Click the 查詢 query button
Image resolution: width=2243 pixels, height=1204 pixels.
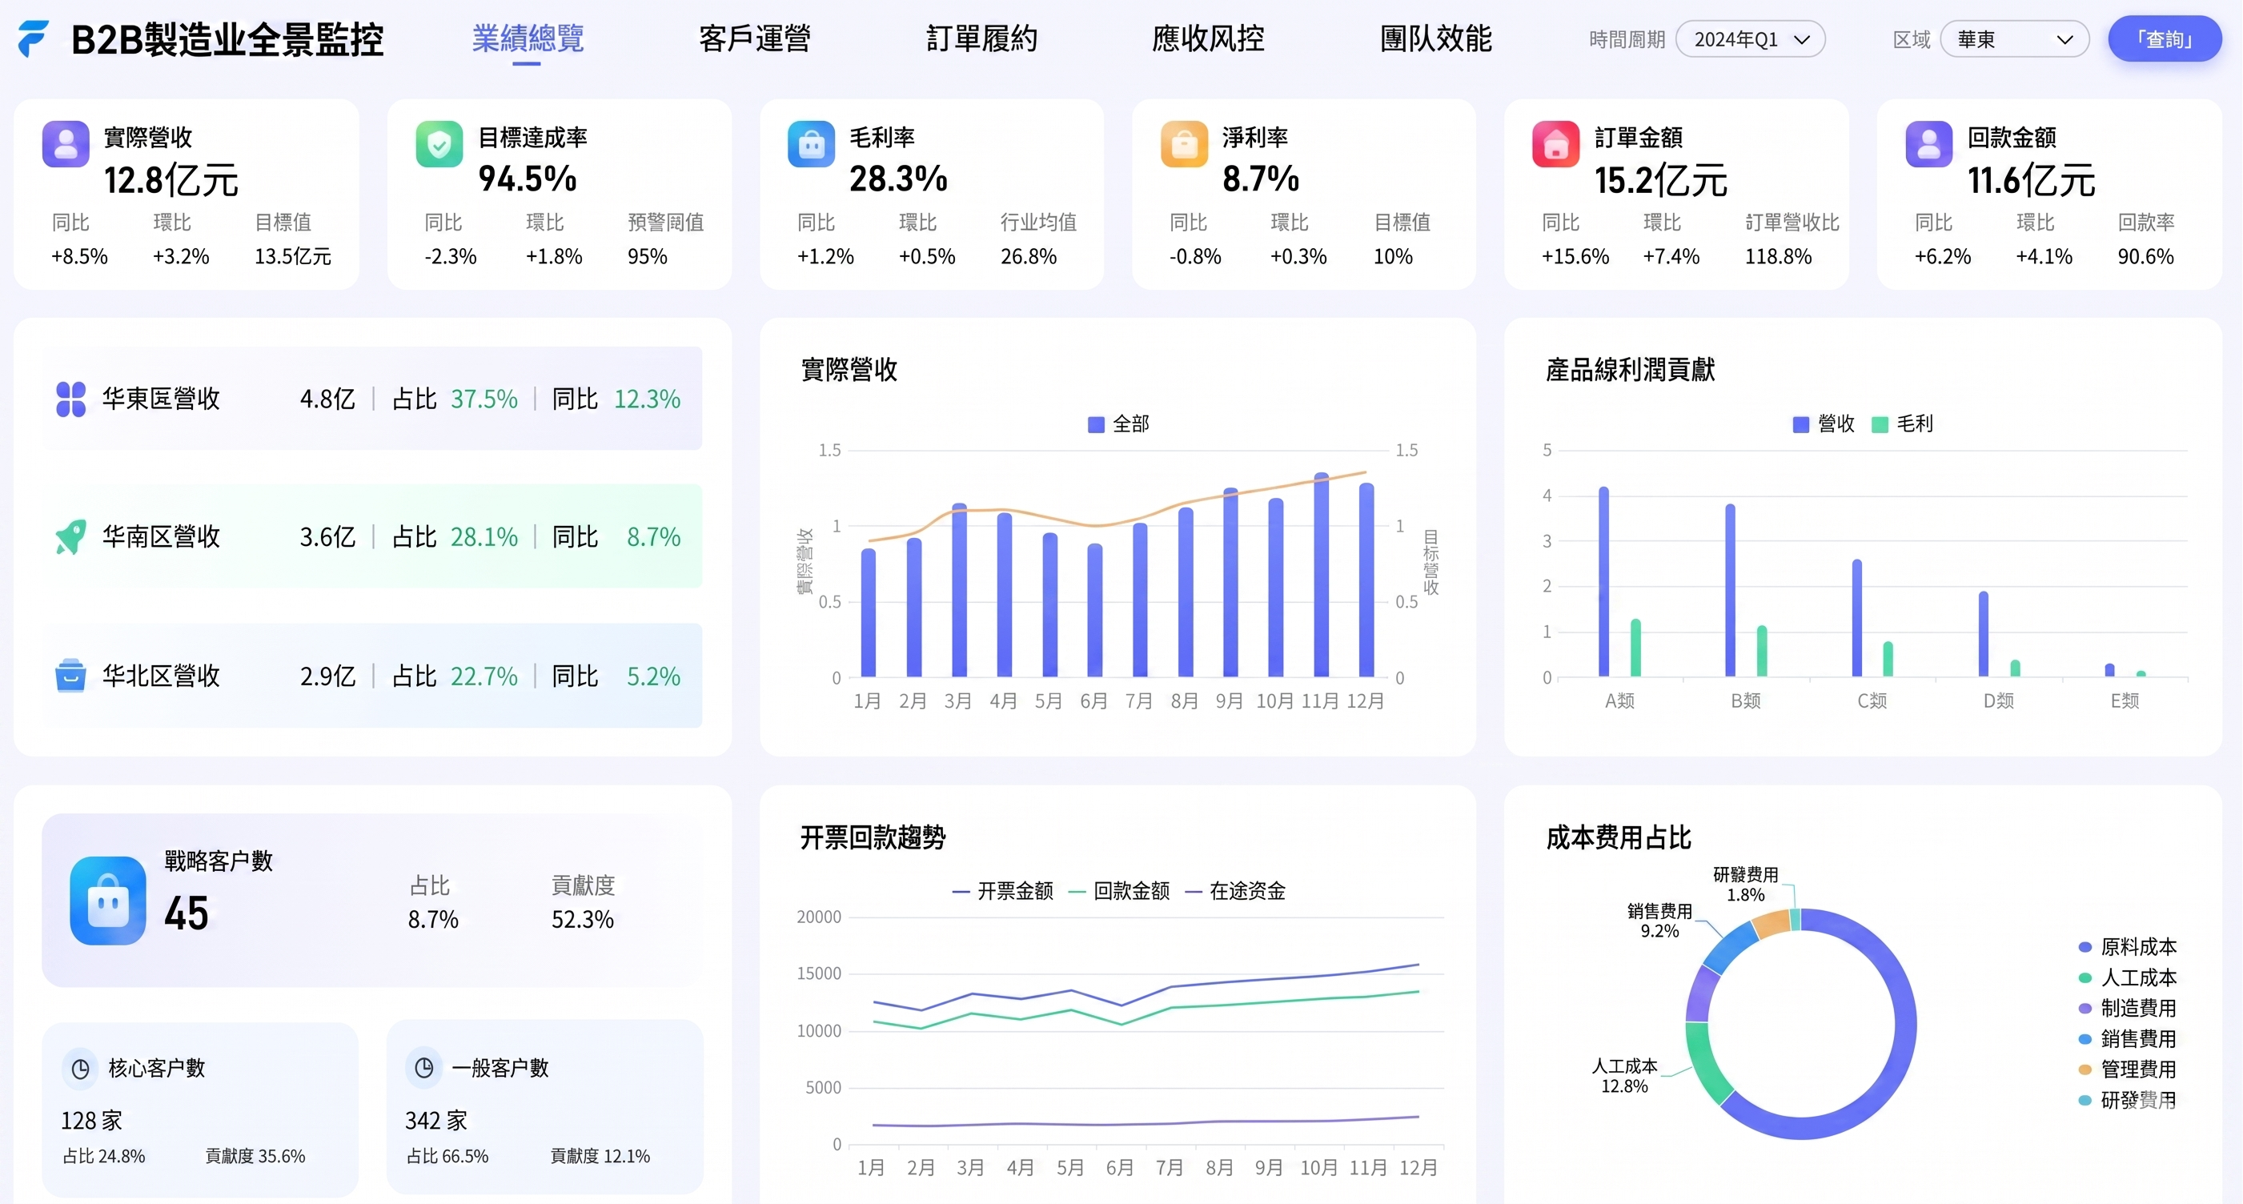[2164, 39]
